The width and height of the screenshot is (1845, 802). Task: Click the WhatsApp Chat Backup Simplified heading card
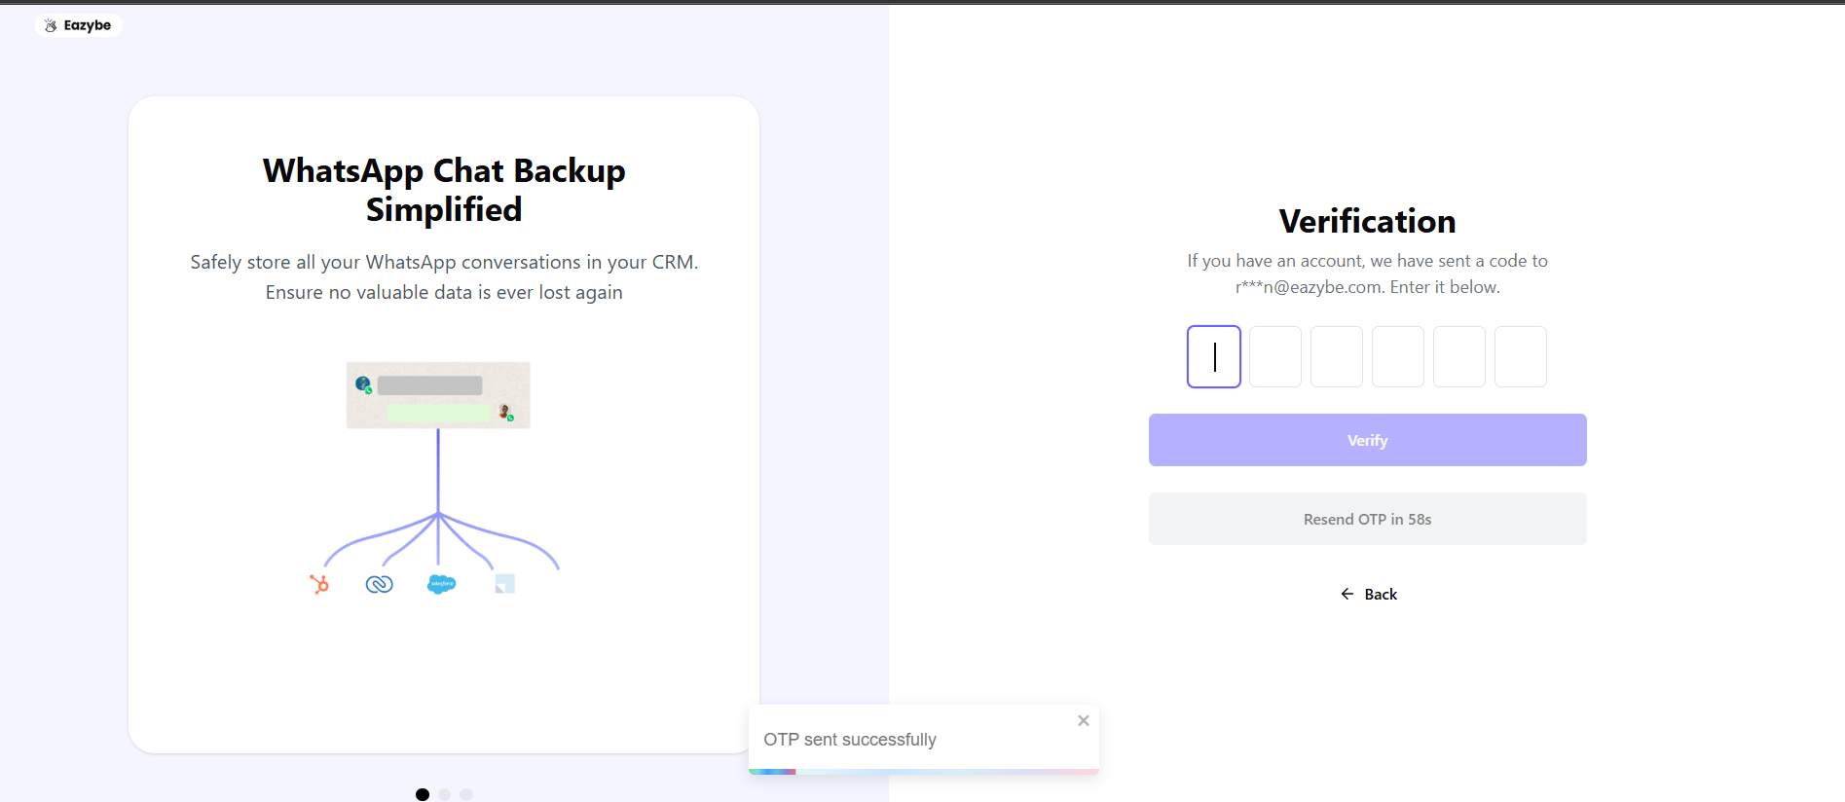point(443,190)
